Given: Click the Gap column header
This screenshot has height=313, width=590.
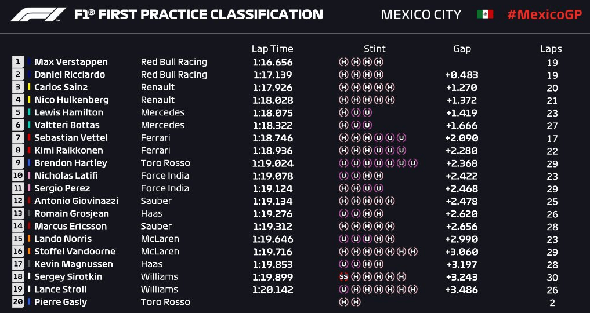Looking at the screenshot, I should [462, 49].
